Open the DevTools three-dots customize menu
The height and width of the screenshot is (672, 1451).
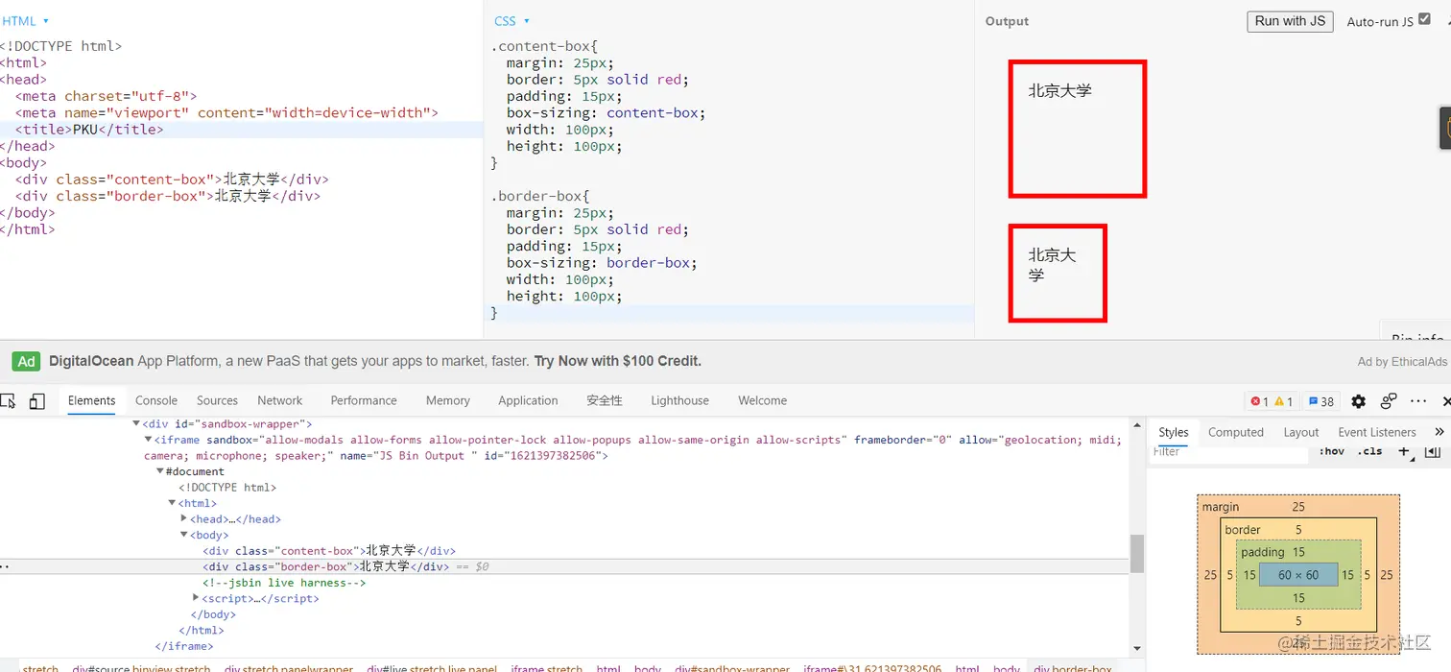1418,401
